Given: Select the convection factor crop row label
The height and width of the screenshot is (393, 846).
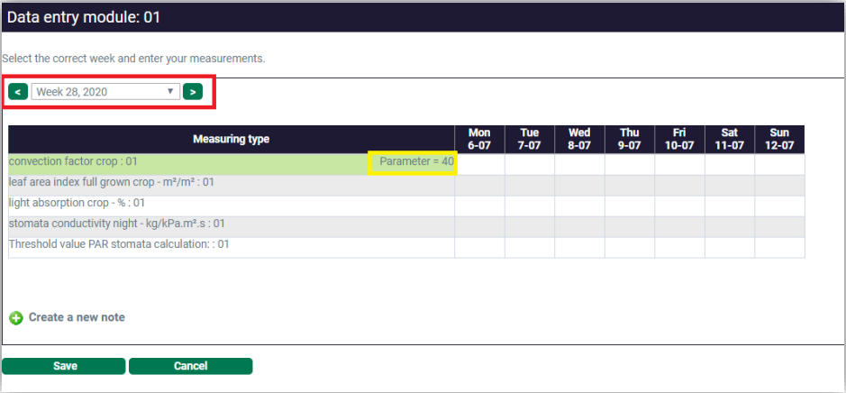Looking at the screenshot, I should 73,162.
